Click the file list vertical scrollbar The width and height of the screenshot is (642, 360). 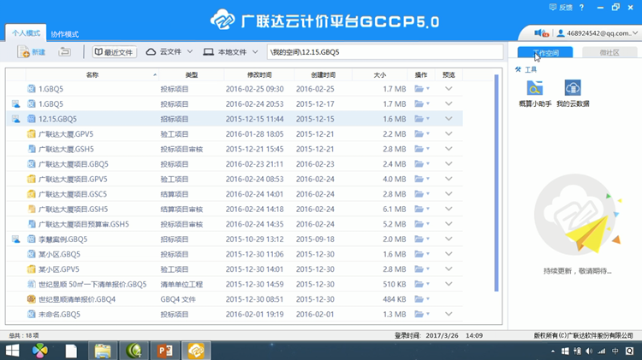pyautogui.click(x=496, y=183)
